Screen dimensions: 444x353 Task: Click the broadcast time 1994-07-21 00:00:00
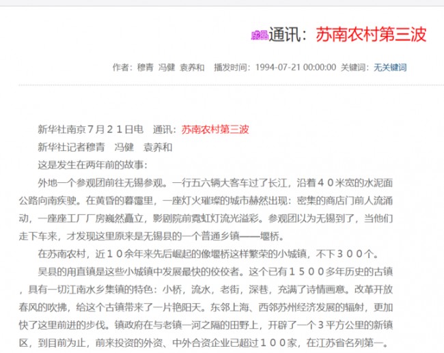(x=296, y=68)
